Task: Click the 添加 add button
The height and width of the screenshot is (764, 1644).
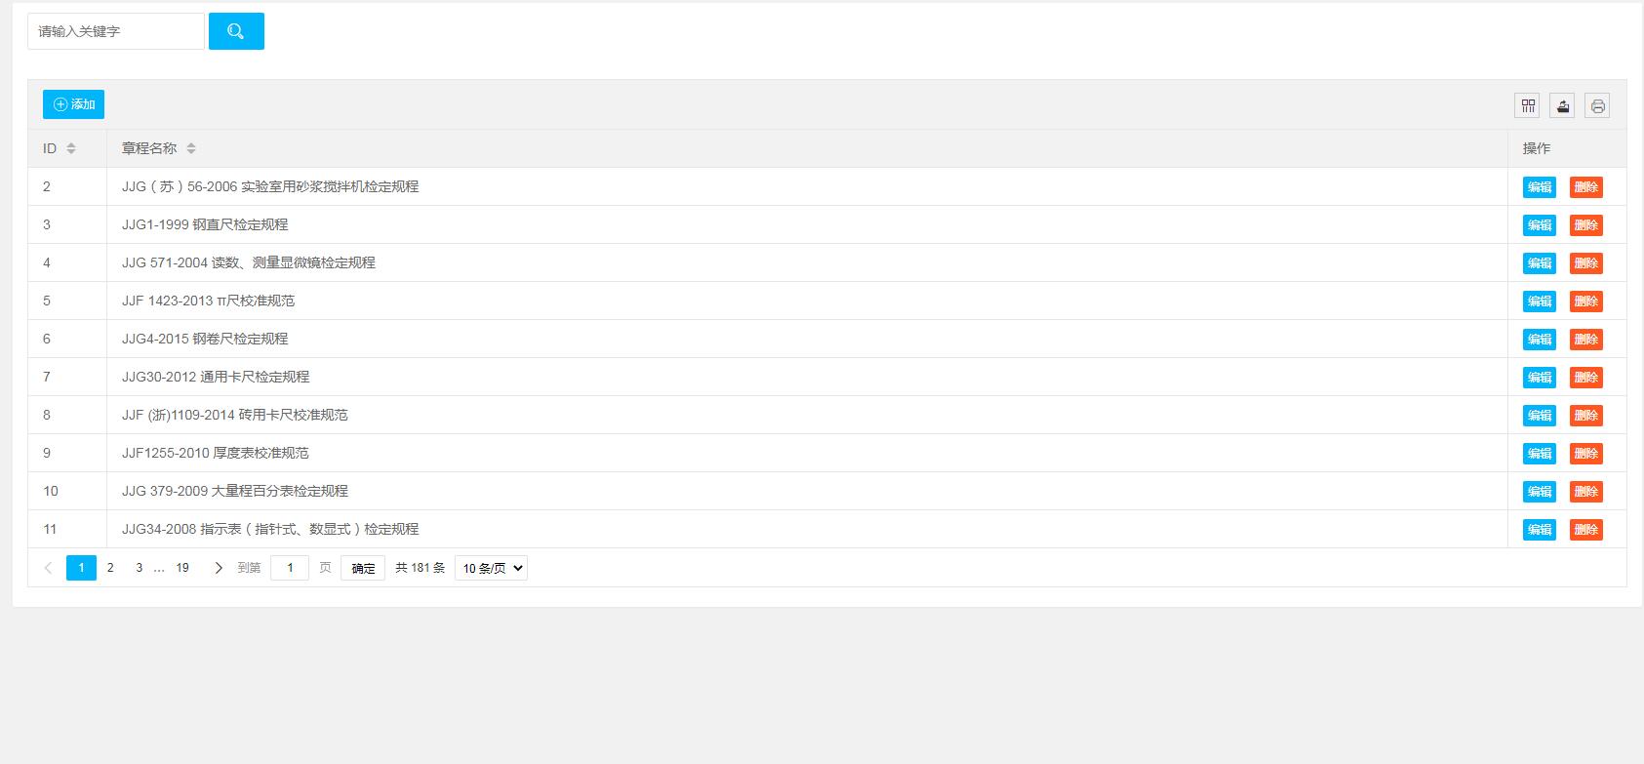Action: [73, 104]
